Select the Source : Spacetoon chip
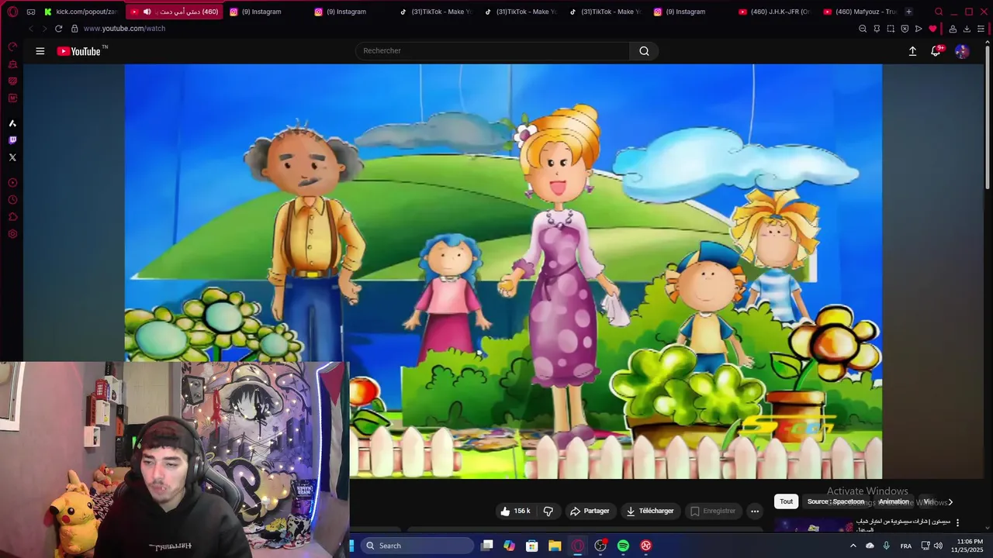Viewport: 993px width, 558px height. pos(836,501)
